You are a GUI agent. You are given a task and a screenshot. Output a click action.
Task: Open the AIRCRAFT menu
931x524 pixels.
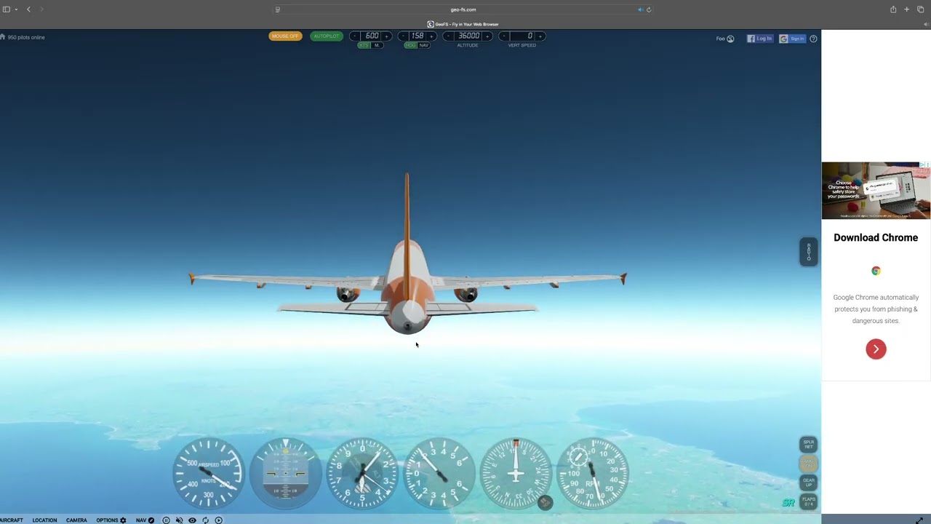point(11,520)
